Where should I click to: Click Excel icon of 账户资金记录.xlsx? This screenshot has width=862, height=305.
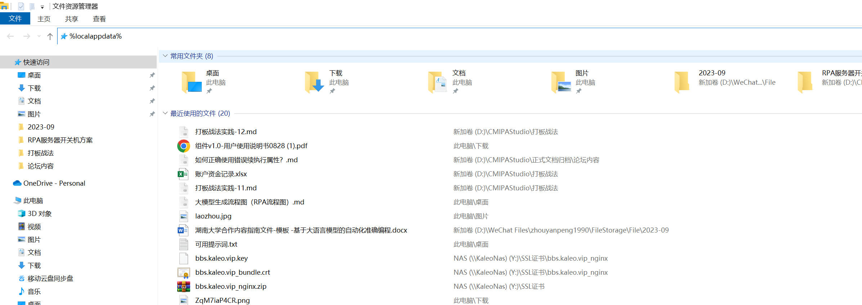[x=183, y=174]
